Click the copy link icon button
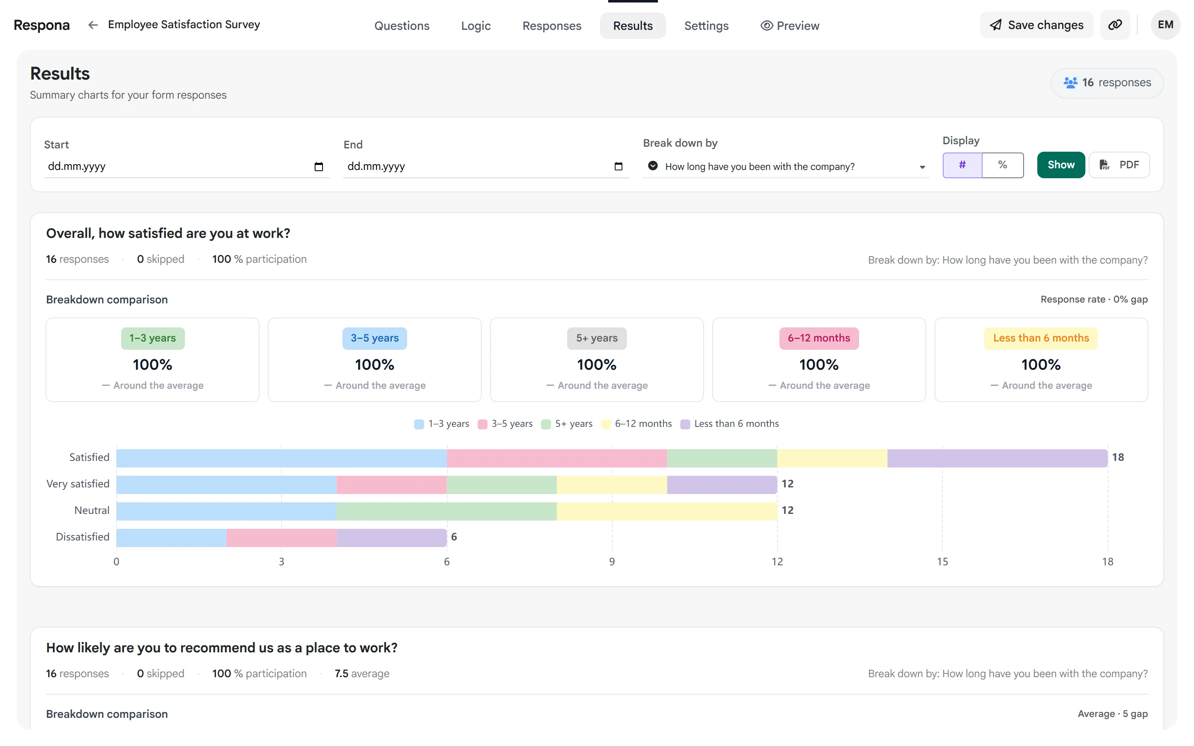 pyautogui.click(x=1114, y=25)
